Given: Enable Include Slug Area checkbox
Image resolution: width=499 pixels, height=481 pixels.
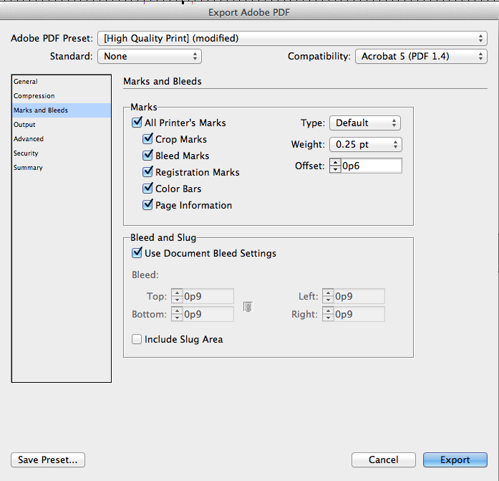Looking at the screenshot, I should 137,339.
